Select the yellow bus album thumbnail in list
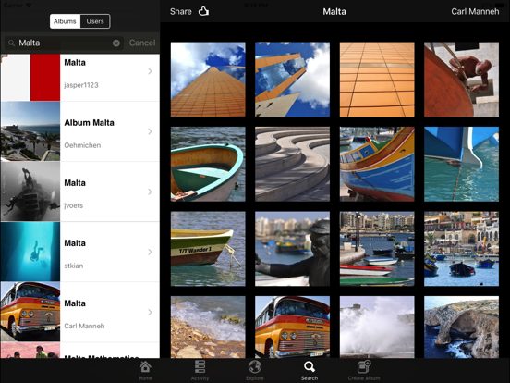 tap(30, 312)
